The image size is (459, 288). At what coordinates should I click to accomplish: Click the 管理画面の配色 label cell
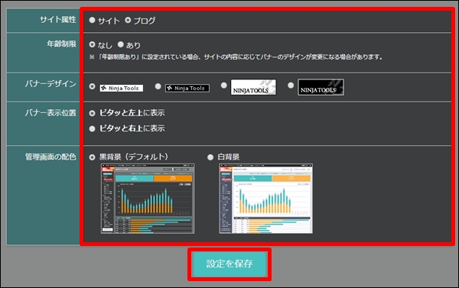43,196
